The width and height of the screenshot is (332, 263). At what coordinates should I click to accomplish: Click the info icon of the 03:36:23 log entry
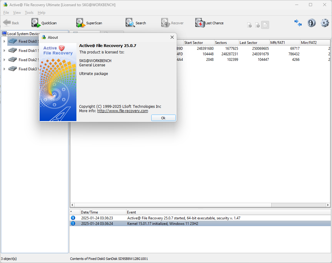(73, 218)
